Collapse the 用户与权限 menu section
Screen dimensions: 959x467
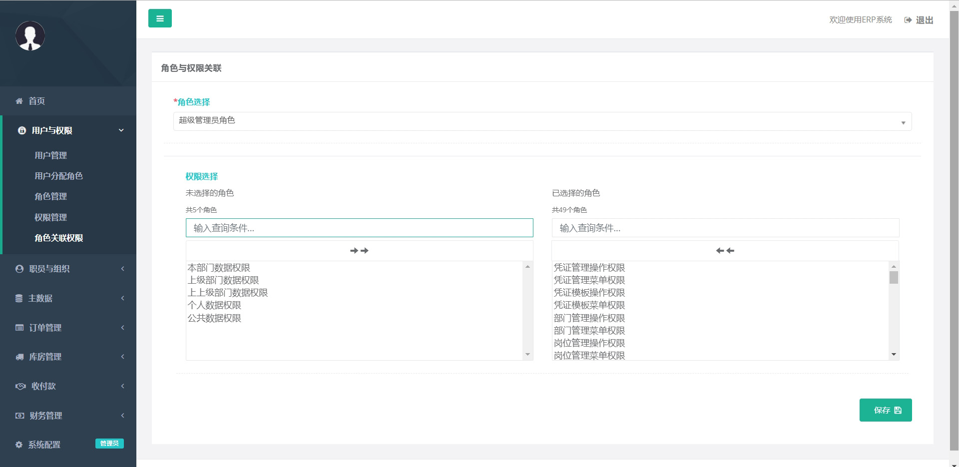(x=120, y=130)
